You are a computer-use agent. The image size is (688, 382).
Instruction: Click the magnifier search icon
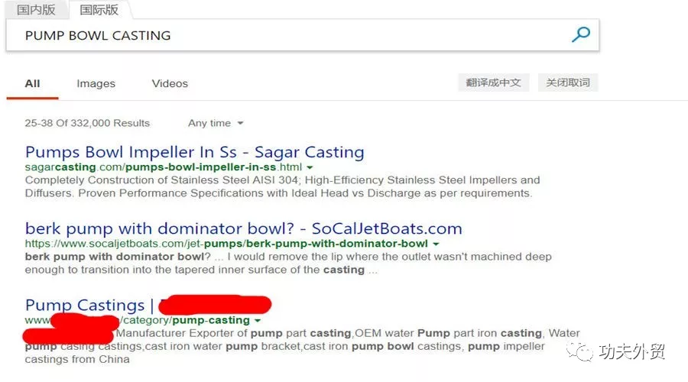tap(581, 35)
